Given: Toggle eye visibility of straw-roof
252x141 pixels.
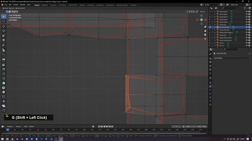Looking at the screenshot, I should pyautogui.click(x=246, y=35).
